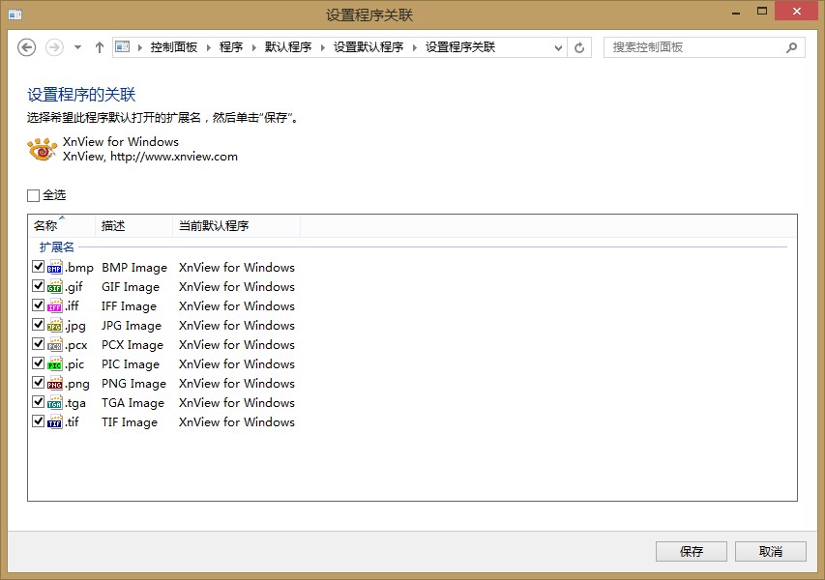Navigate to 程序 in breadcrumb
Image resolution: width=825 pixels, height=580 pixels.
click(231, 47)
